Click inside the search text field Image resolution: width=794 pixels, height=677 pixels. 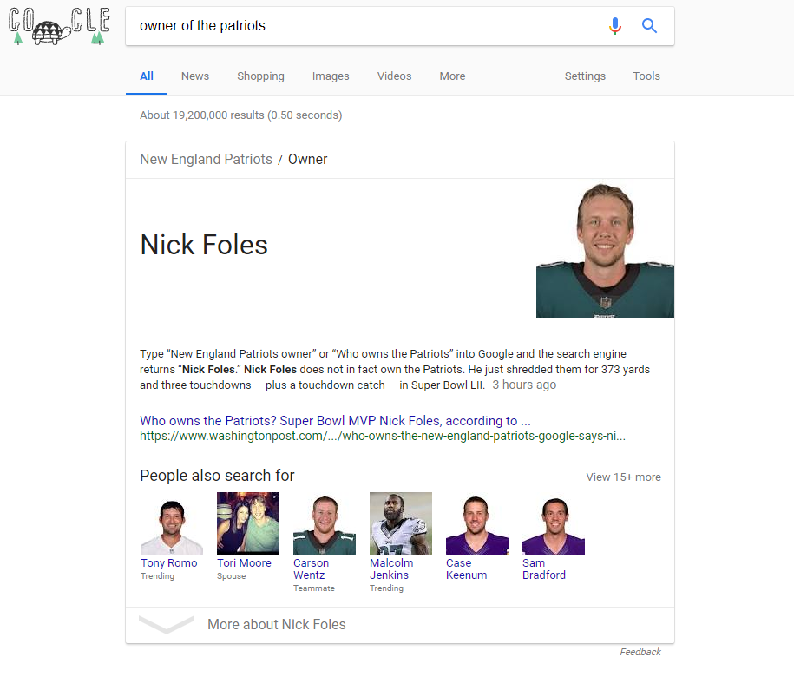tap(364, 26)
